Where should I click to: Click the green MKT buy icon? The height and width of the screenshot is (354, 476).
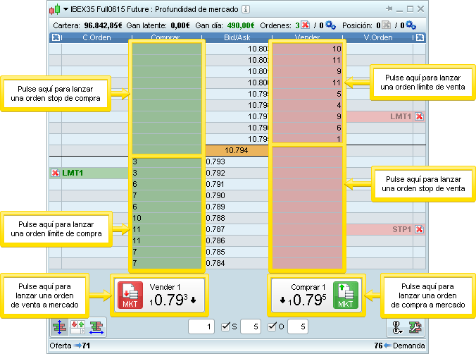[x=346, y=295]
